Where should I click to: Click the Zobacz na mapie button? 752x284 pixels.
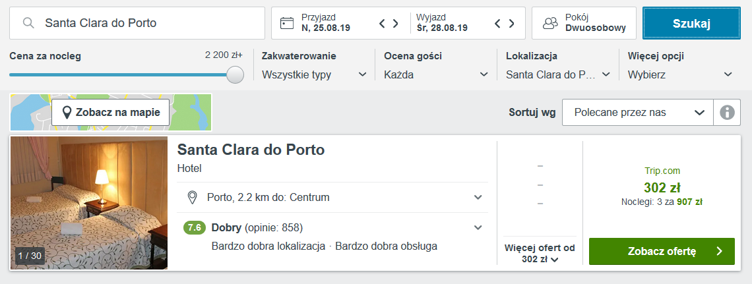tap(110, 113)
